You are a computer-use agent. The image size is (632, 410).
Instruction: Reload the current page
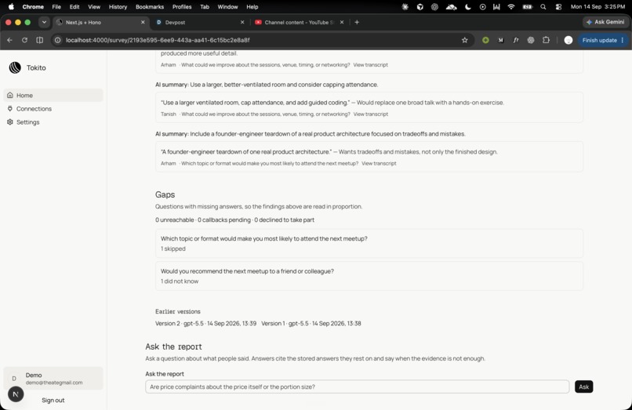(x=24, y=40)
